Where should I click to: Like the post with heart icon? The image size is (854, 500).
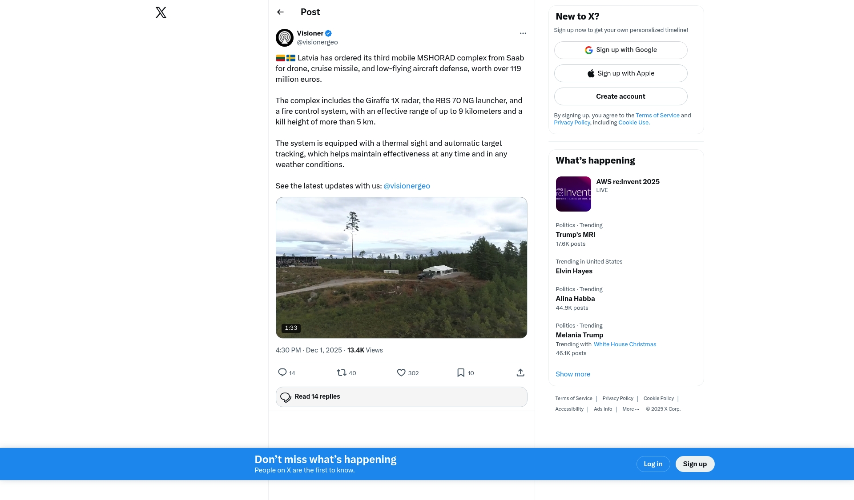pos(401,372)
